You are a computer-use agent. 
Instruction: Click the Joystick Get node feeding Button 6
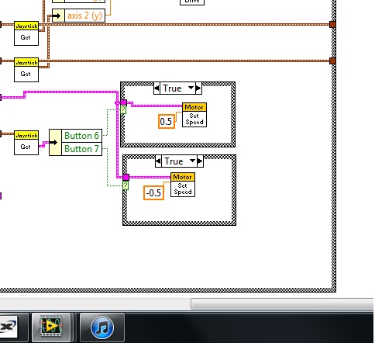pyautogui.click(x=26, y=143)
